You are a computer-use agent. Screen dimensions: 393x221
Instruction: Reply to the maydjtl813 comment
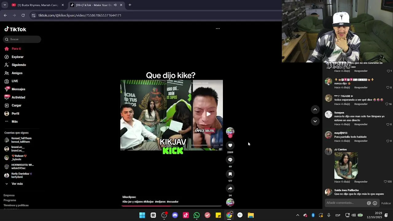click(x=361, y=141)
